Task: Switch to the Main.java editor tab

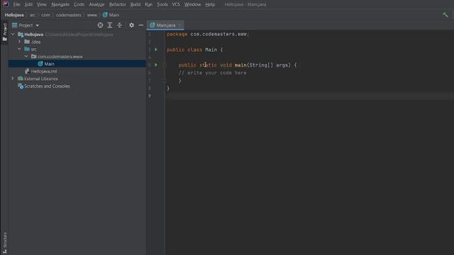Action: tap(165, 25)
